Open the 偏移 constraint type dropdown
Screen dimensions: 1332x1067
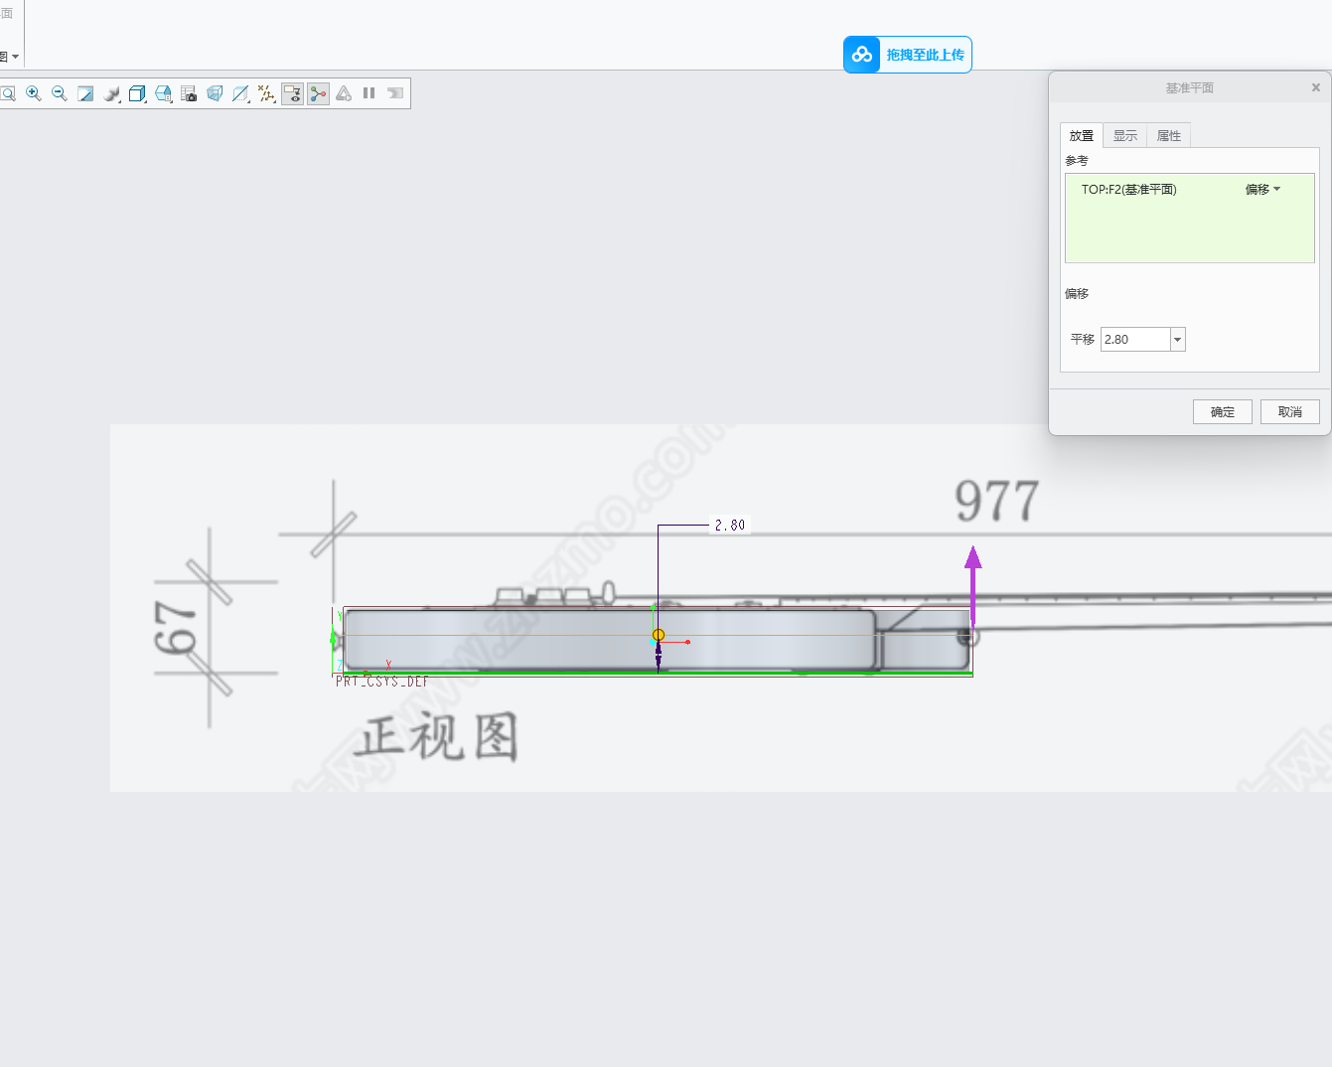(x=1263, y=190)
